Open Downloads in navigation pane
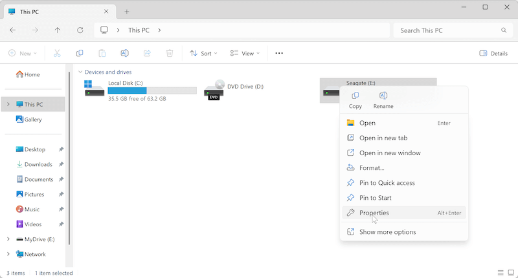Viewport: 518px width, 278px height. [x=34, y=164]
